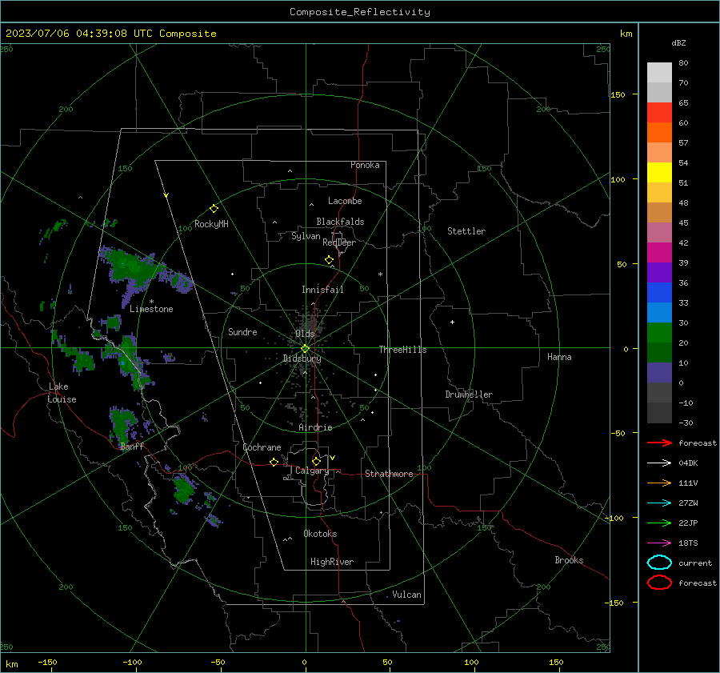Screen dimensions: 720x673
Task: Click the yellow diamond marker above Calgary
Action: click(316, 461)
